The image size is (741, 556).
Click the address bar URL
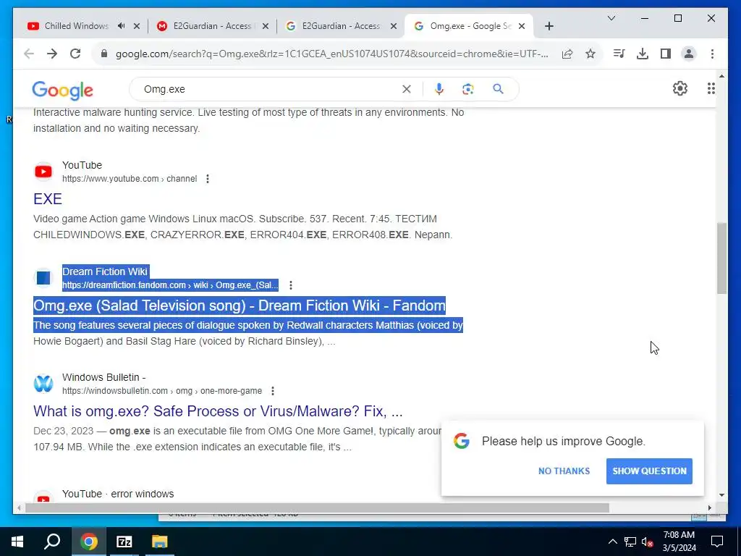(331, 54)
